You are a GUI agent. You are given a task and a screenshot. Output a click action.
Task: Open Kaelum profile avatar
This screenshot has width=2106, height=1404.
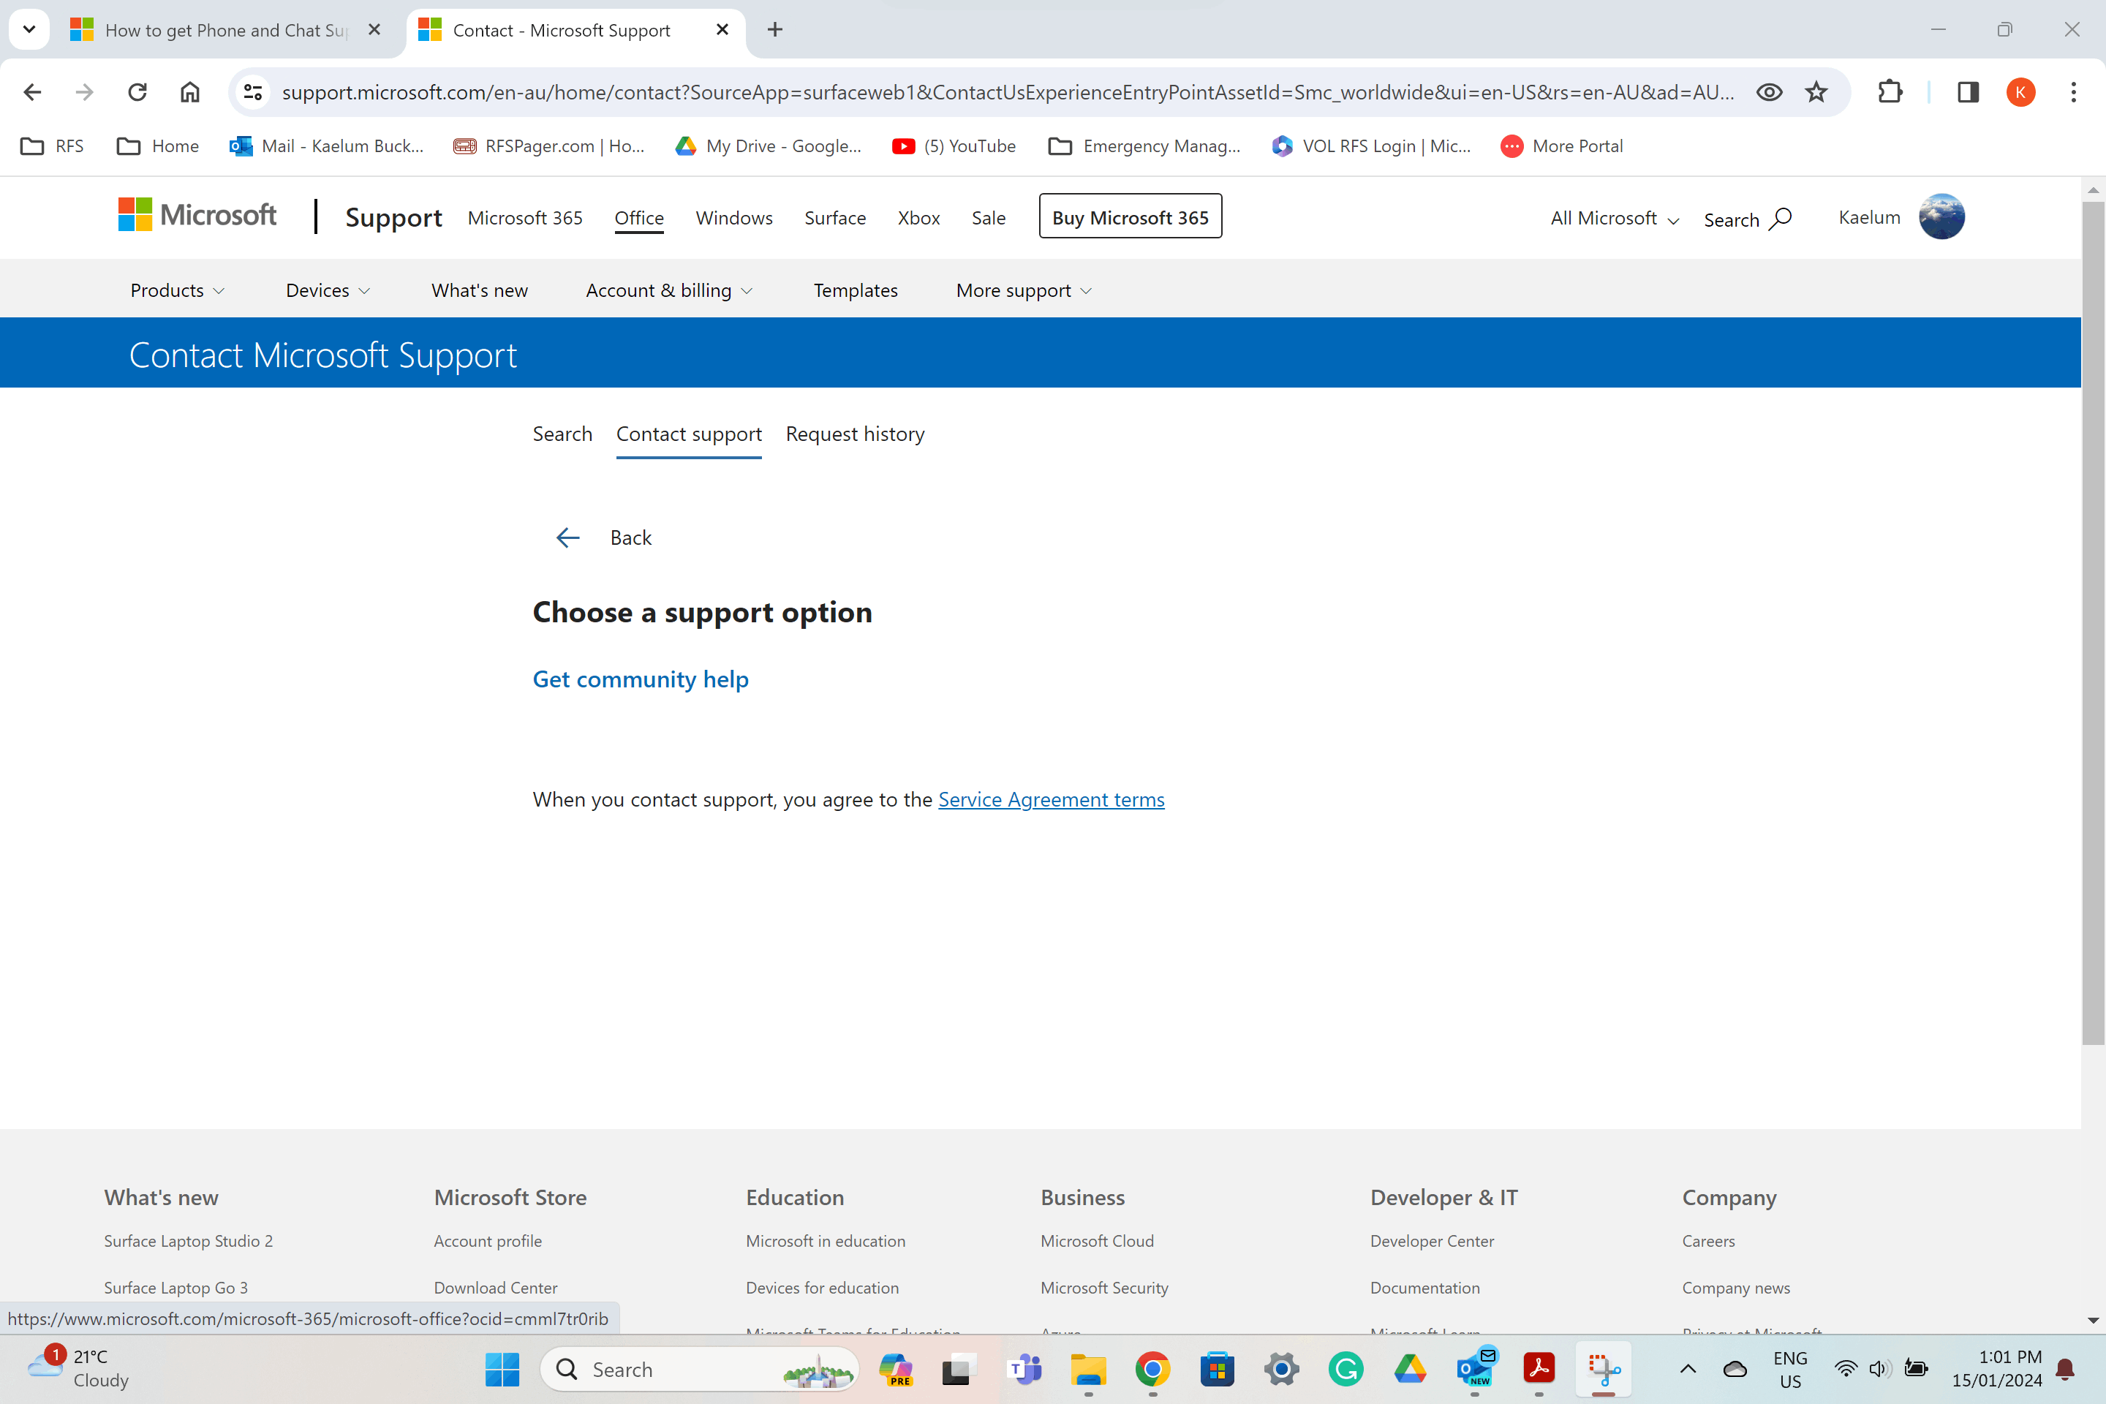(1941, 216)
